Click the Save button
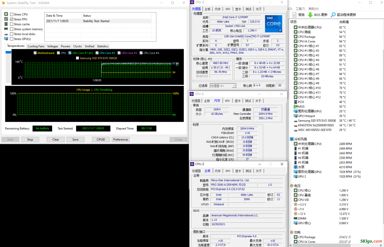This screenshot has width=384, height=247. click(75, 139)
